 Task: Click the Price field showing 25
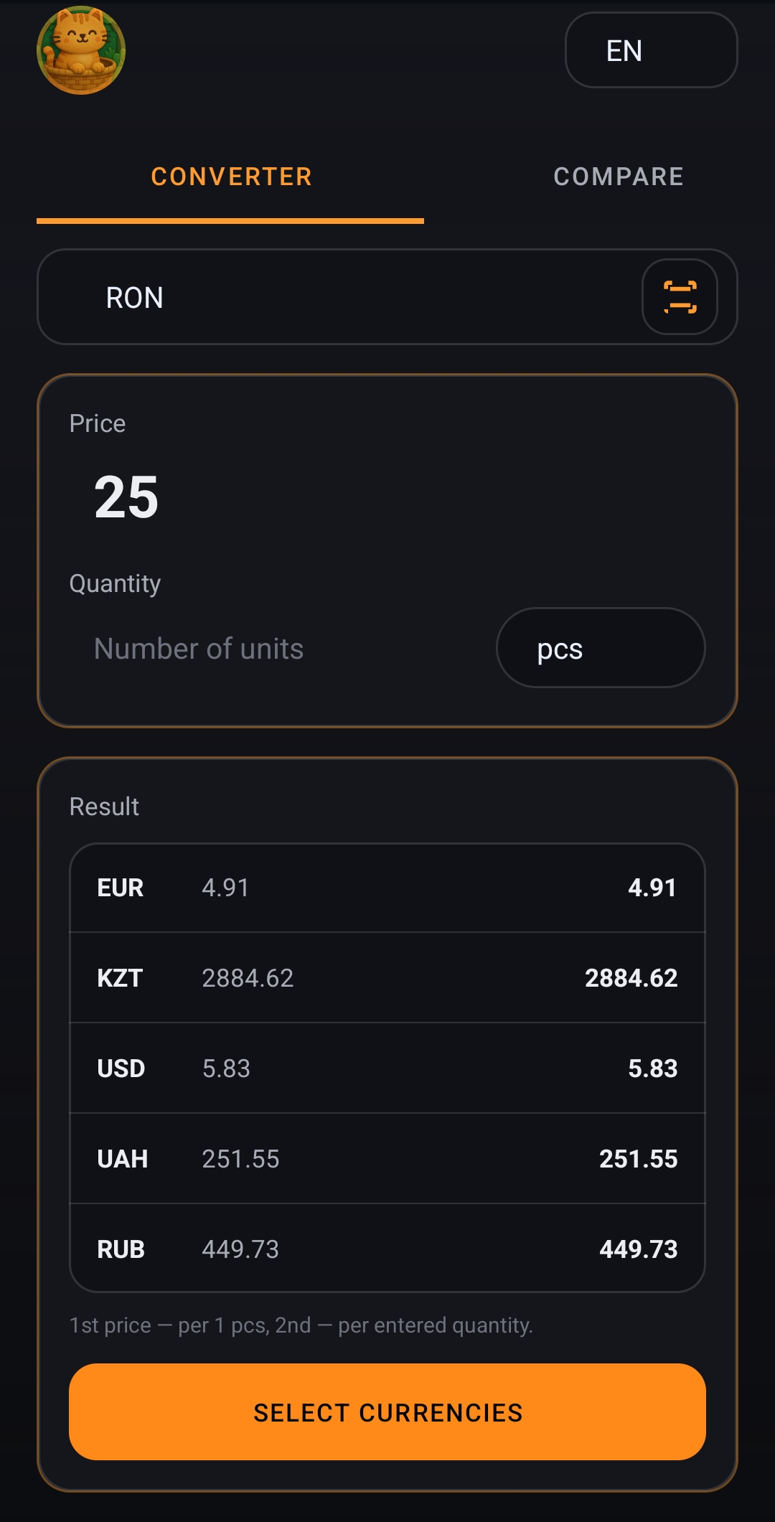[287, 497]
